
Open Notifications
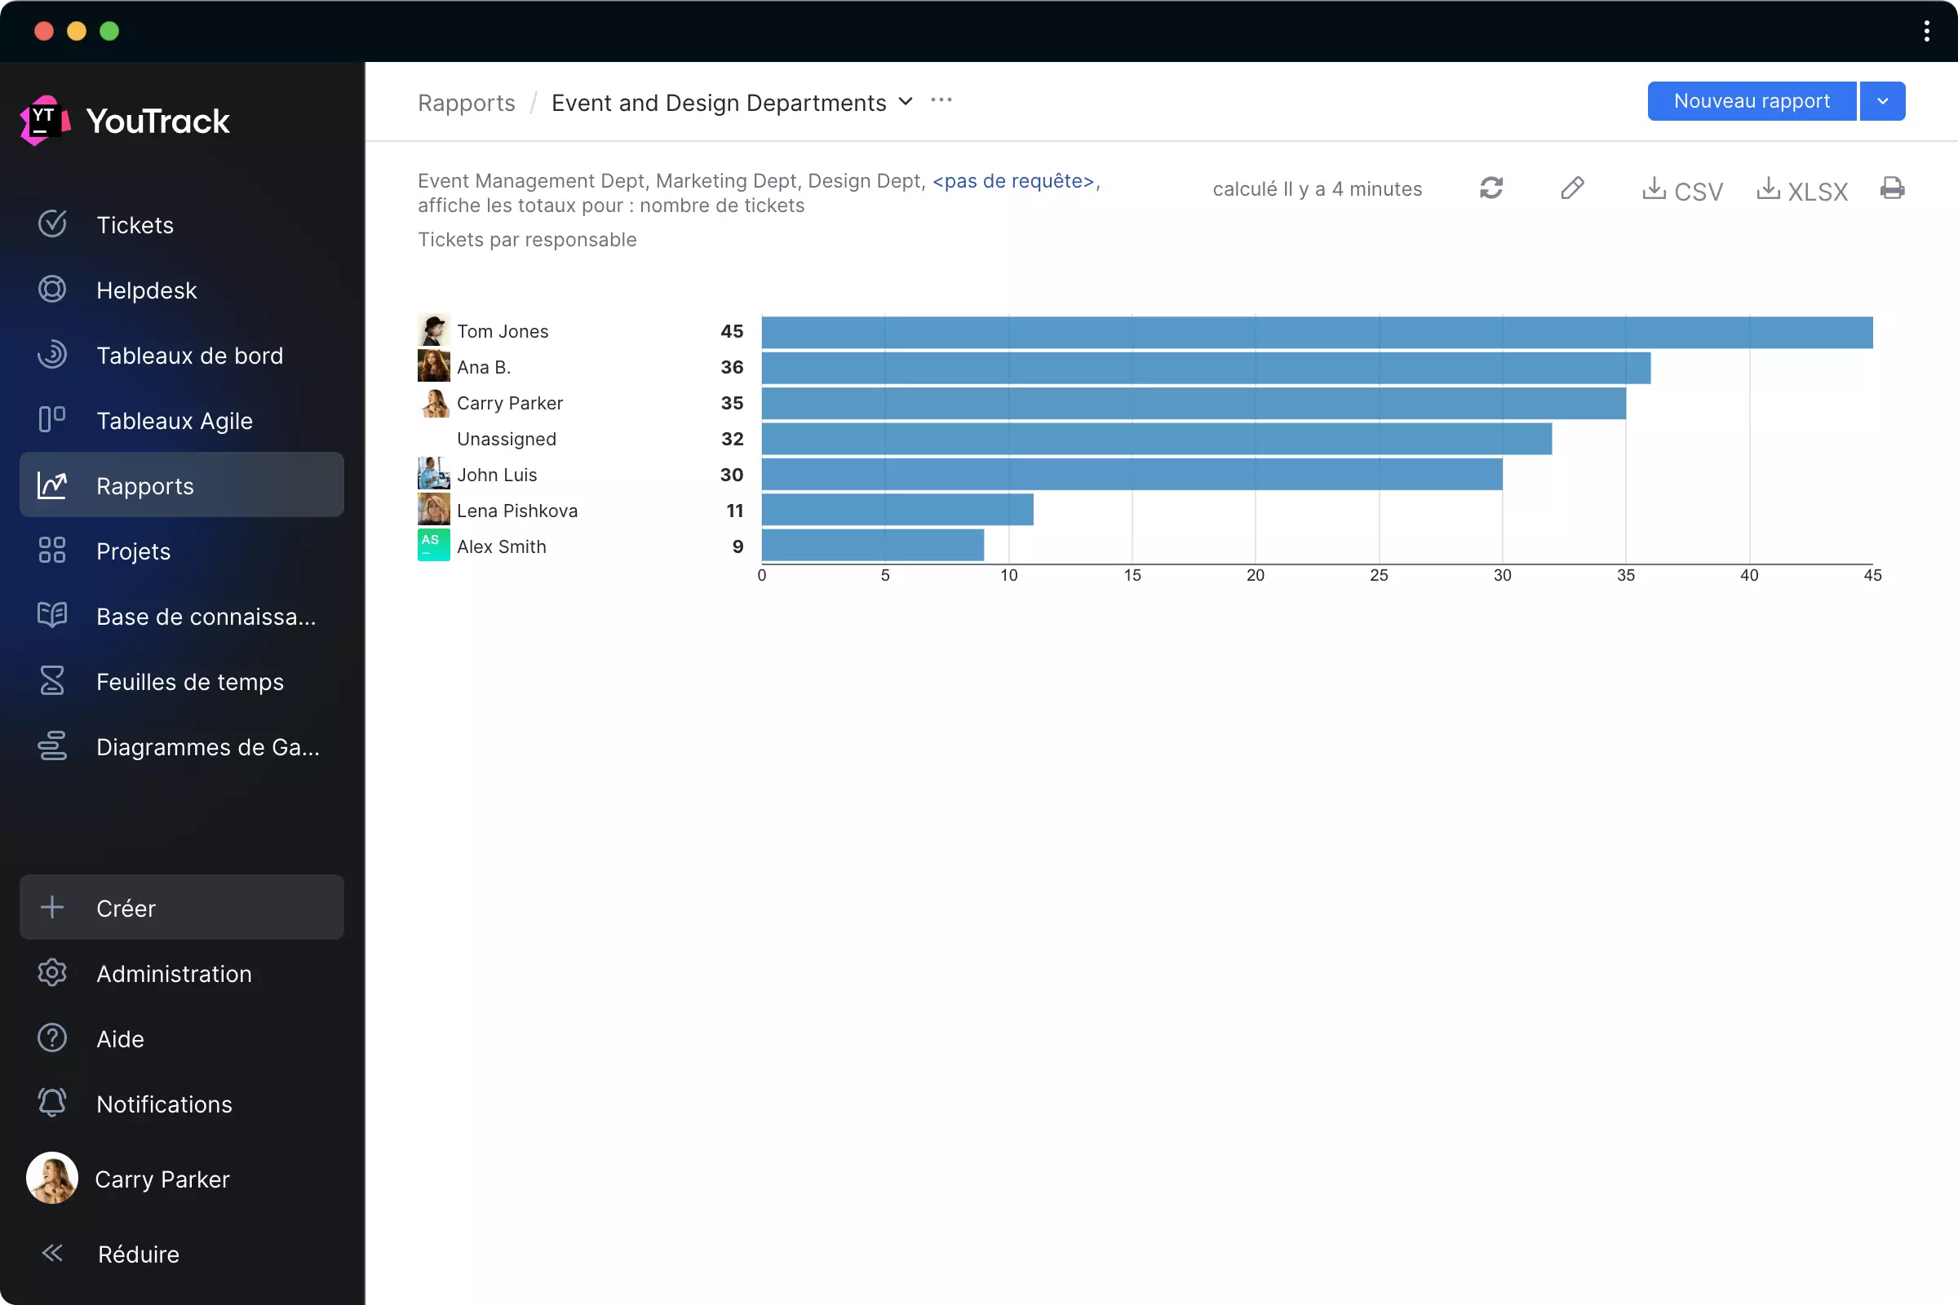164,1104
